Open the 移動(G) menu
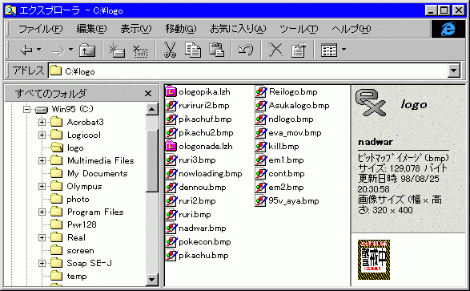The width and height of the screenshot is (470, 291). [x=181, y=29]
